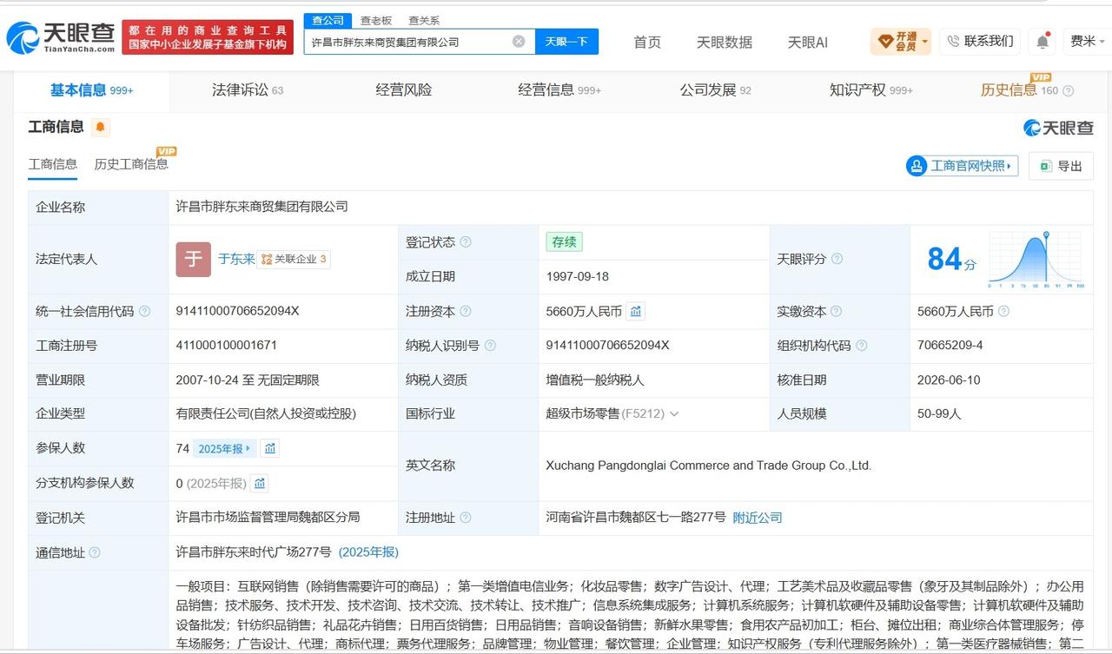Click the TianYanCha watermark logo beside 工商信息
Image resolution: width=1112 pixels, height=654 pixels.
1058,128
